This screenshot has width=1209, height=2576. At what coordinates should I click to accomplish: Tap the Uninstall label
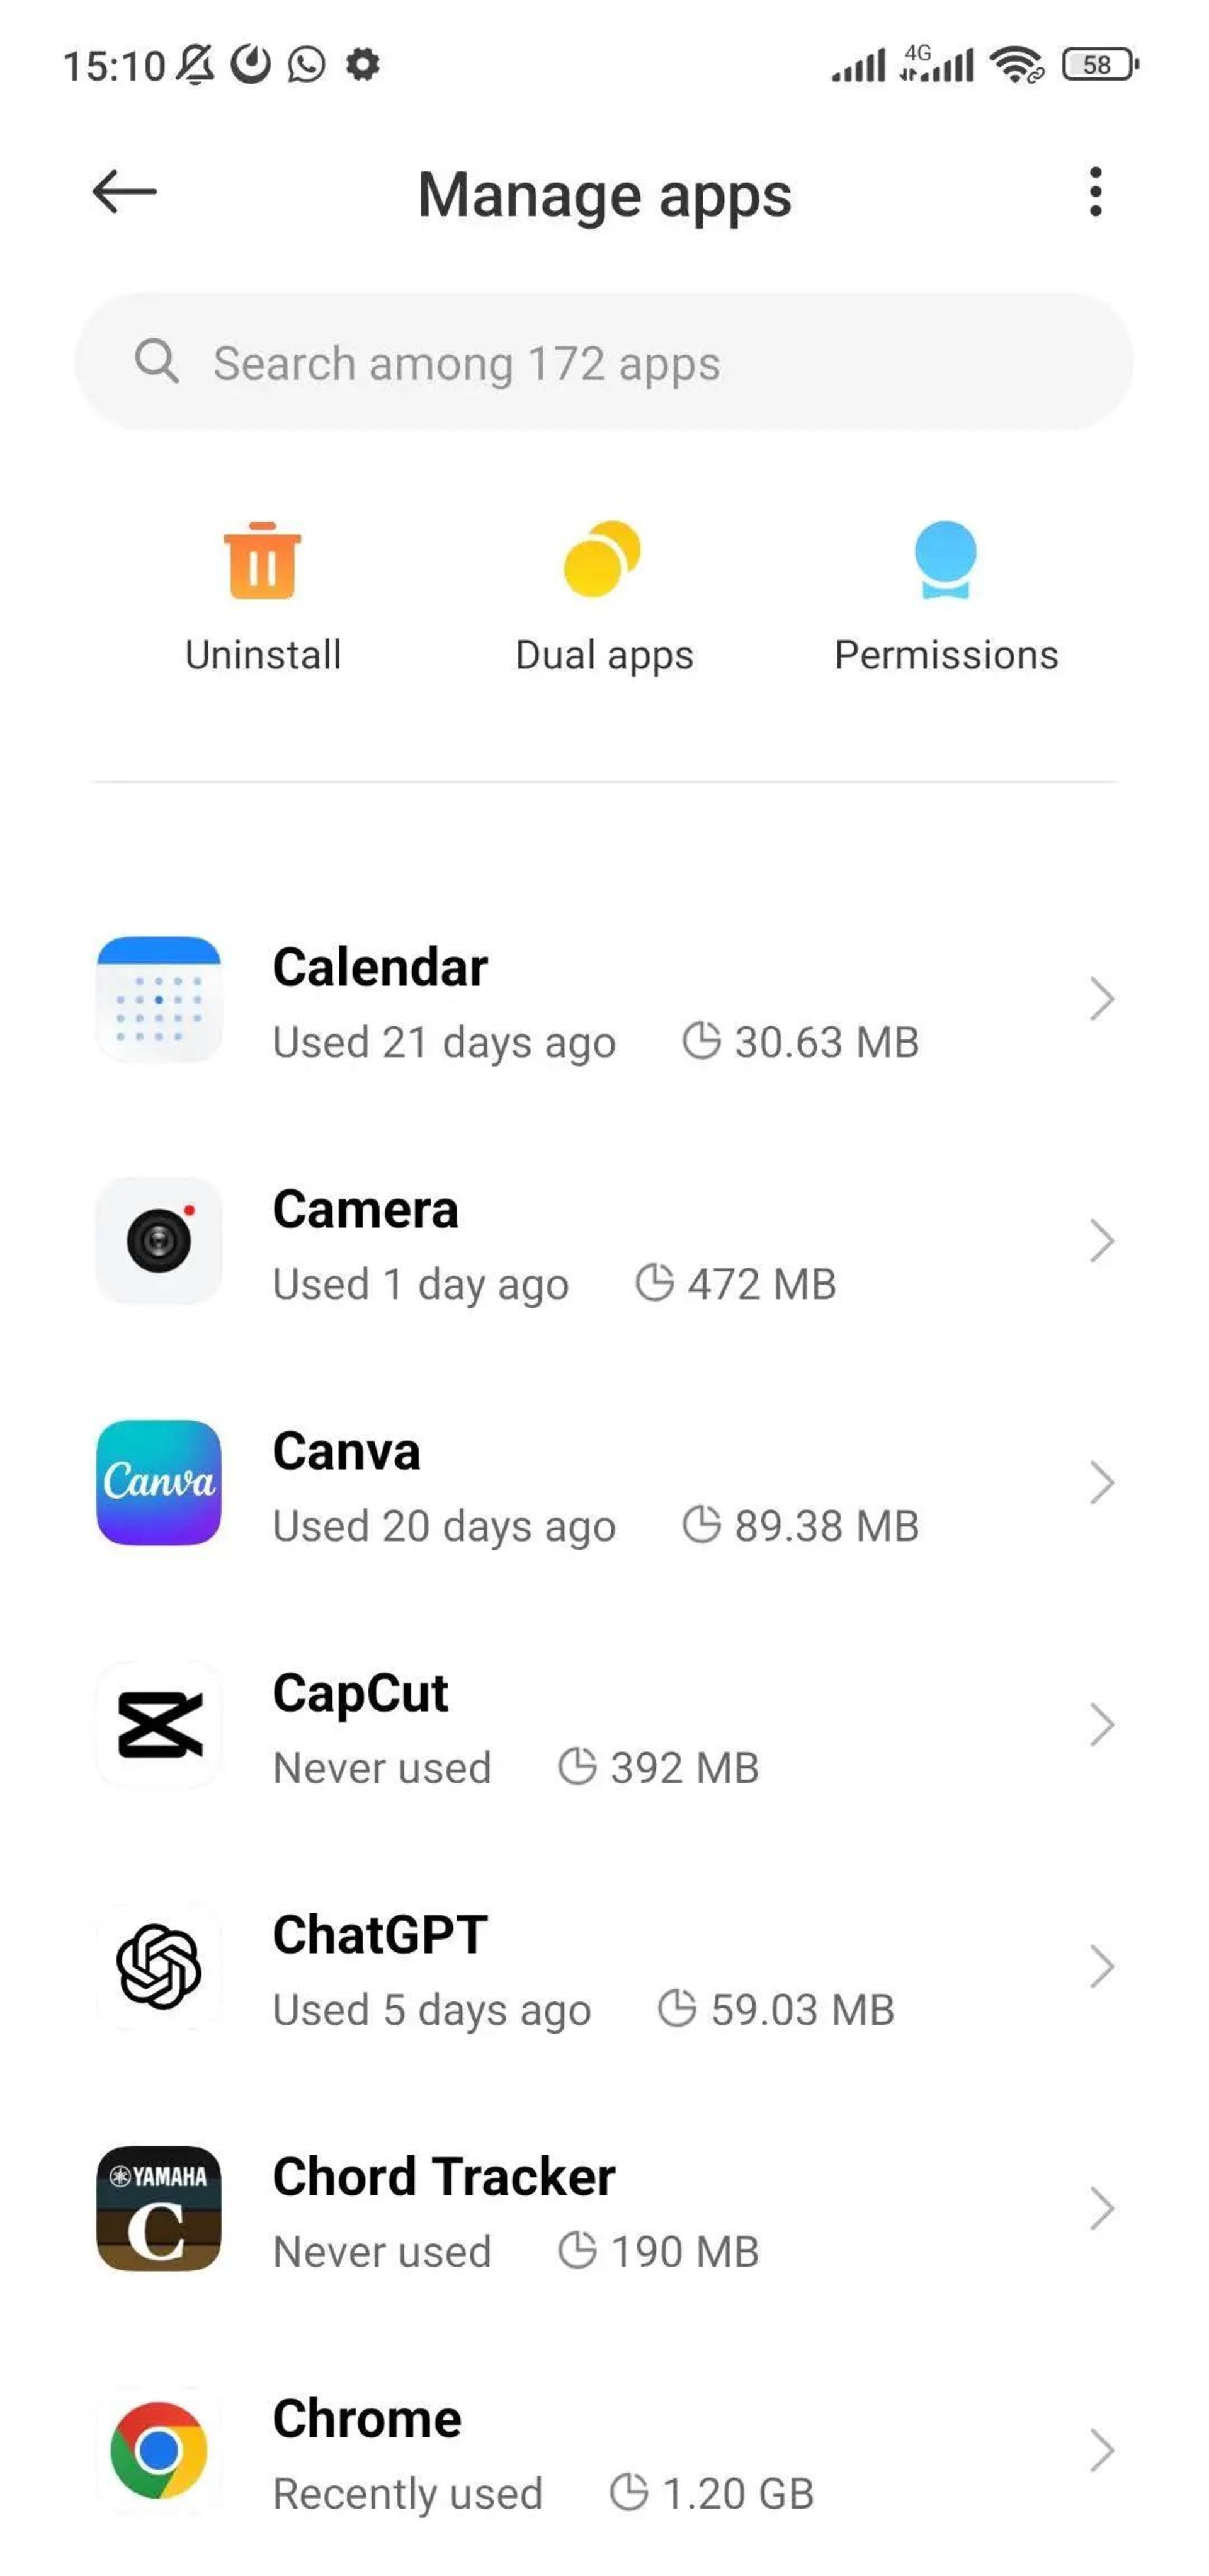tap(263, 655)
